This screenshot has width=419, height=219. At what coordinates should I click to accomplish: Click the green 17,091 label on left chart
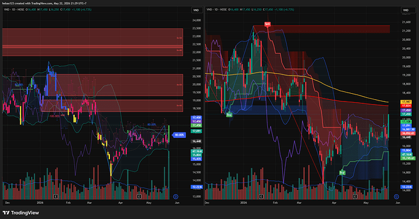tap(196, 131)
